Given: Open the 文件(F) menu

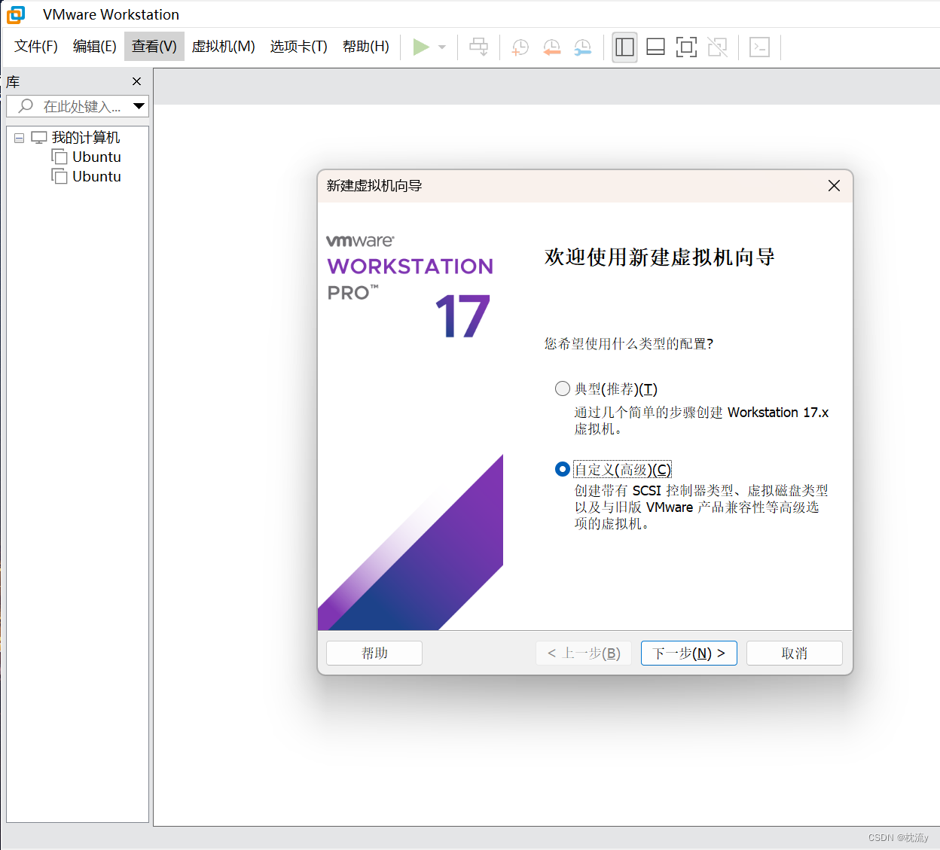Looking at the screenshot, I should [36, 47].
